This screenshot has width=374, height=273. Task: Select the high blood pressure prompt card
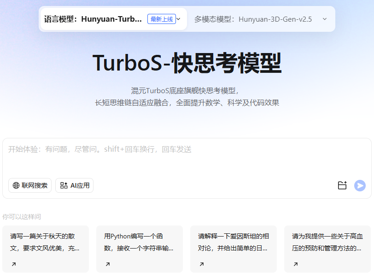pos(327,249)
